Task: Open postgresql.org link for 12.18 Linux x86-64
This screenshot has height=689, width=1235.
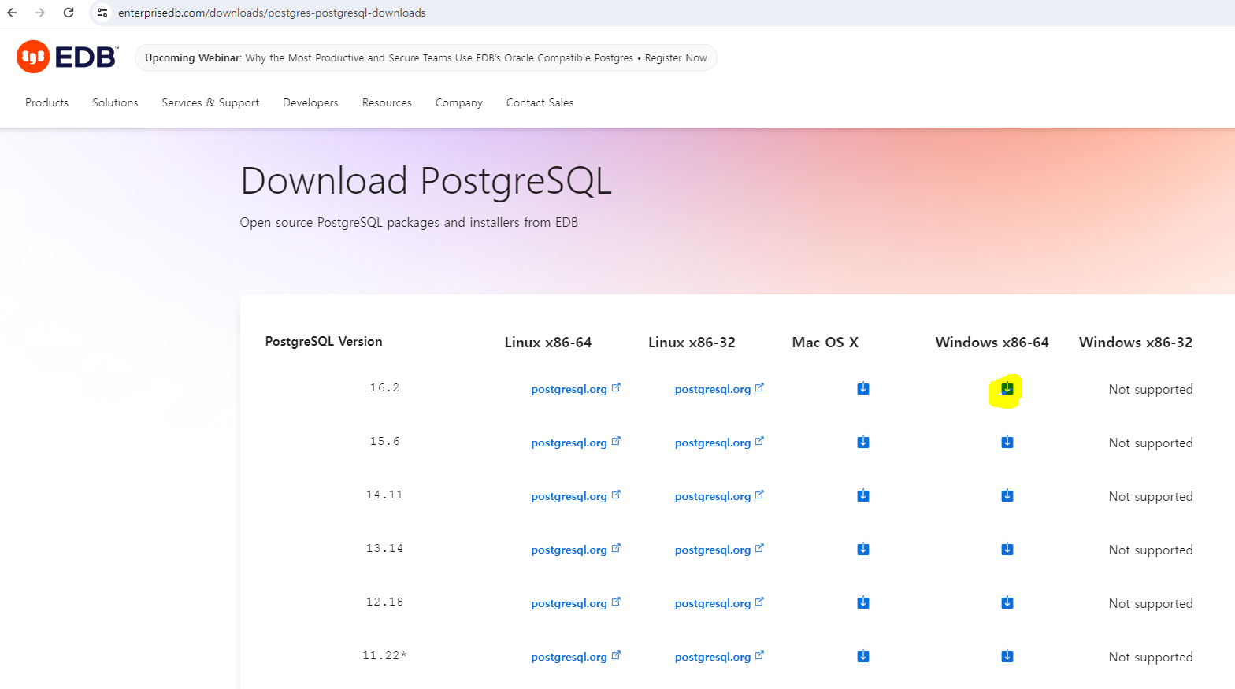Action: point(576,603)
